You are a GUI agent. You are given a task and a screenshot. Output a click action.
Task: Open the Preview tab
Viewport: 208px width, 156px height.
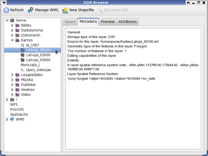point(108,22)
